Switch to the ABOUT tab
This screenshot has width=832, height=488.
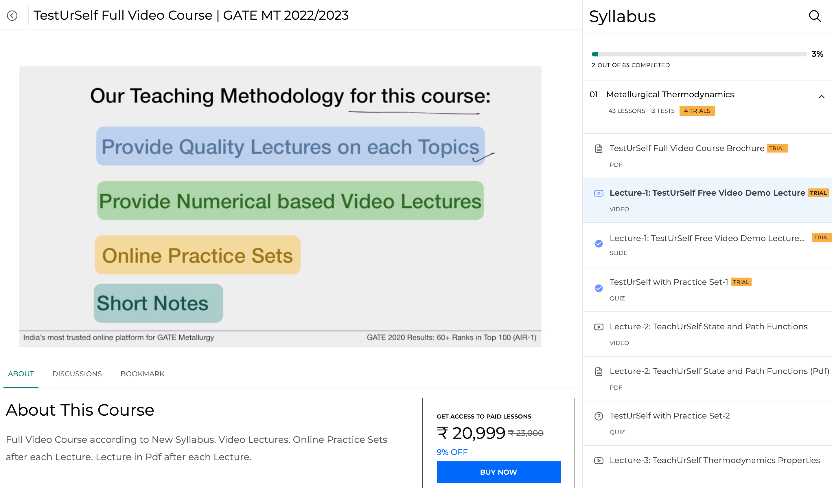click(x=21, y=374)
